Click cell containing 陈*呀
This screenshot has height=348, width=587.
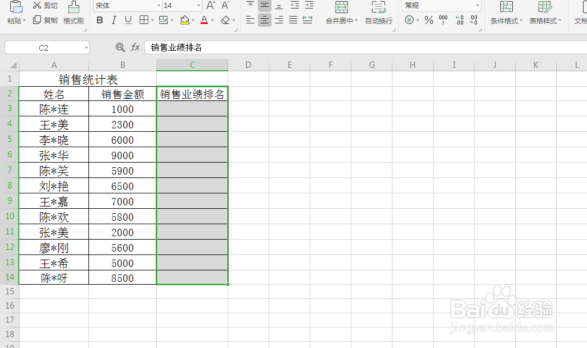click(x=54, y=278)
